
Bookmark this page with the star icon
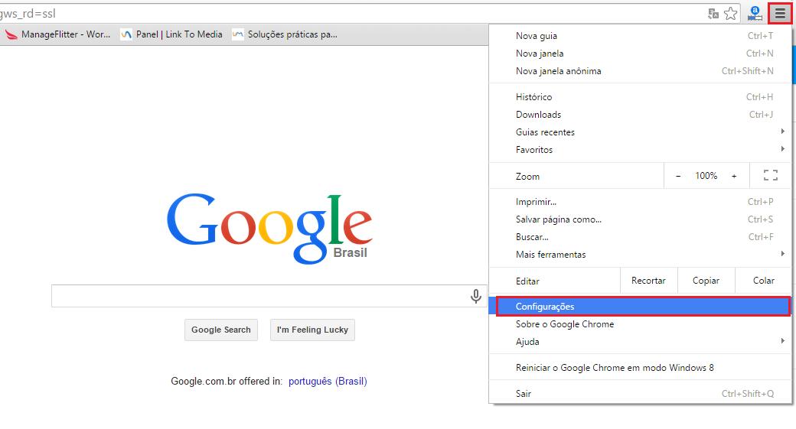click(x=731, y=13)
